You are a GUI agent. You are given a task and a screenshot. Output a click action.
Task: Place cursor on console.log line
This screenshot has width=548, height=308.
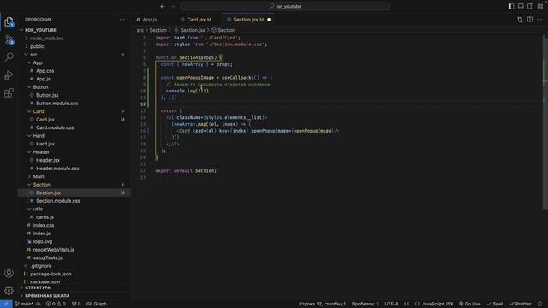point(188,91)
